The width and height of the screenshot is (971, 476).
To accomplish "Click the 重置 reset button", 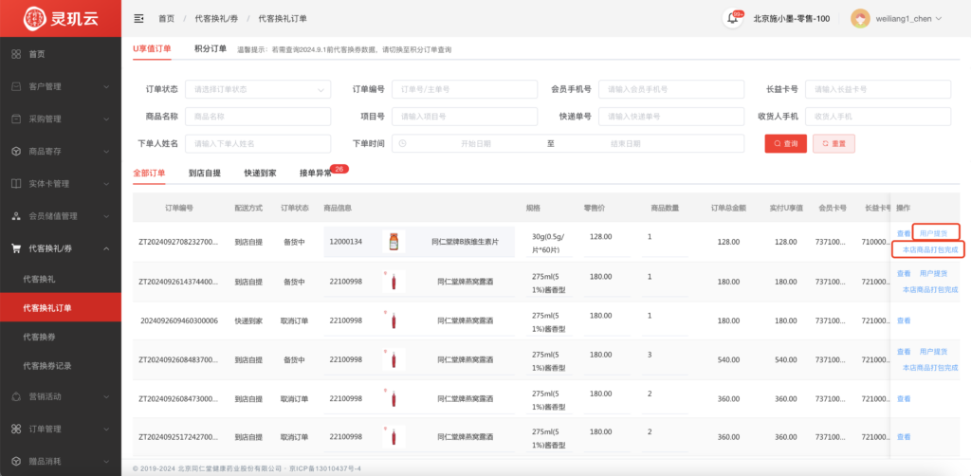I will [834, 143].
